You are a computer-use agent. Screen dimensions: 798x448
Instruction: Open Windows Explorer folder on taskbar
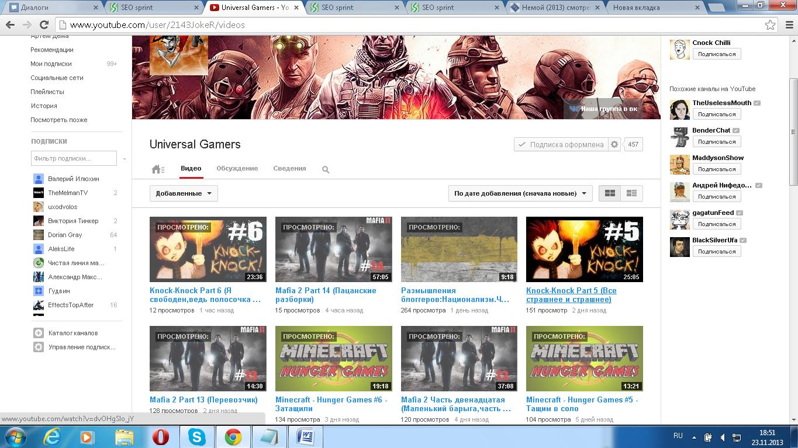[124, 437]
